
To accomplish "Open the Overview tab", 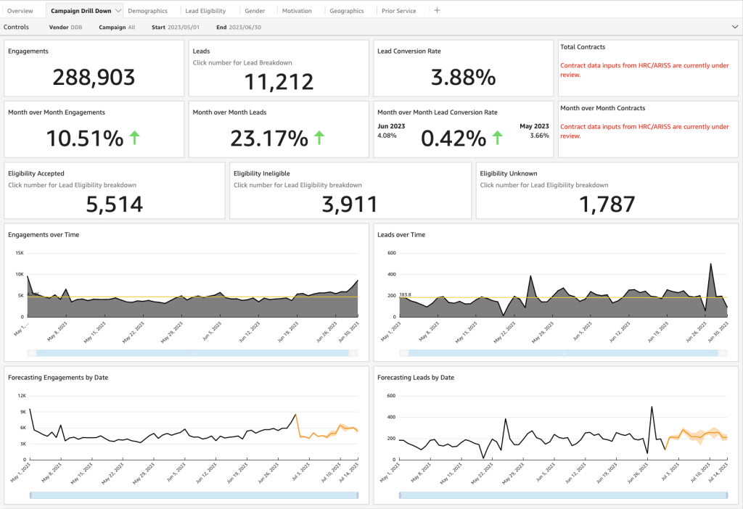I will (x=20, y=10).
